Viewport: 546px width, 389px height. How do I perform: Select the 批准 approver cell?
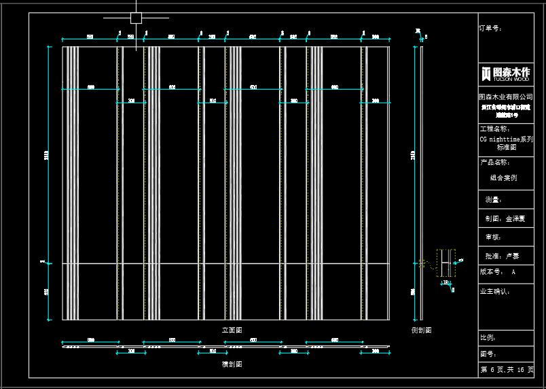[502, 256]
